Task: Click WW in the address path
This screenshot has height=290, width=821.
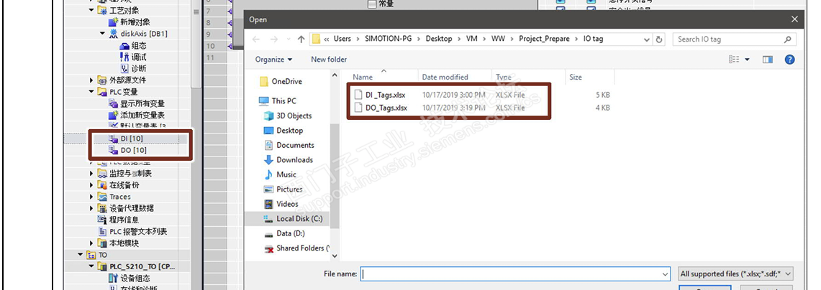Action: pos(498,39)
